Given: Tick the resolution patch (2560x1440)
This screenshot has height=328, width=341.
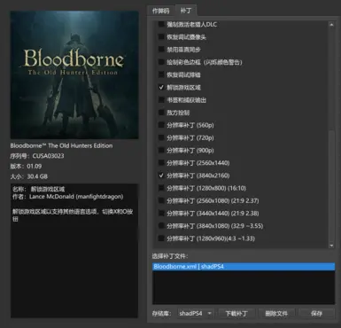Looking at the screenshot, I should pos(161,163).
